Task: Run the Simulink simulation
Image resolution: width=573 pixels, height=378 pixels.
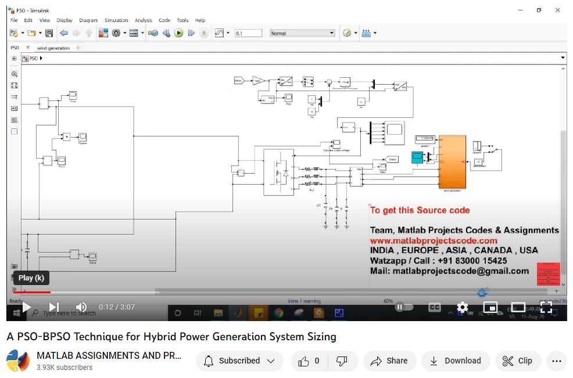Action: tap(179, 33)
